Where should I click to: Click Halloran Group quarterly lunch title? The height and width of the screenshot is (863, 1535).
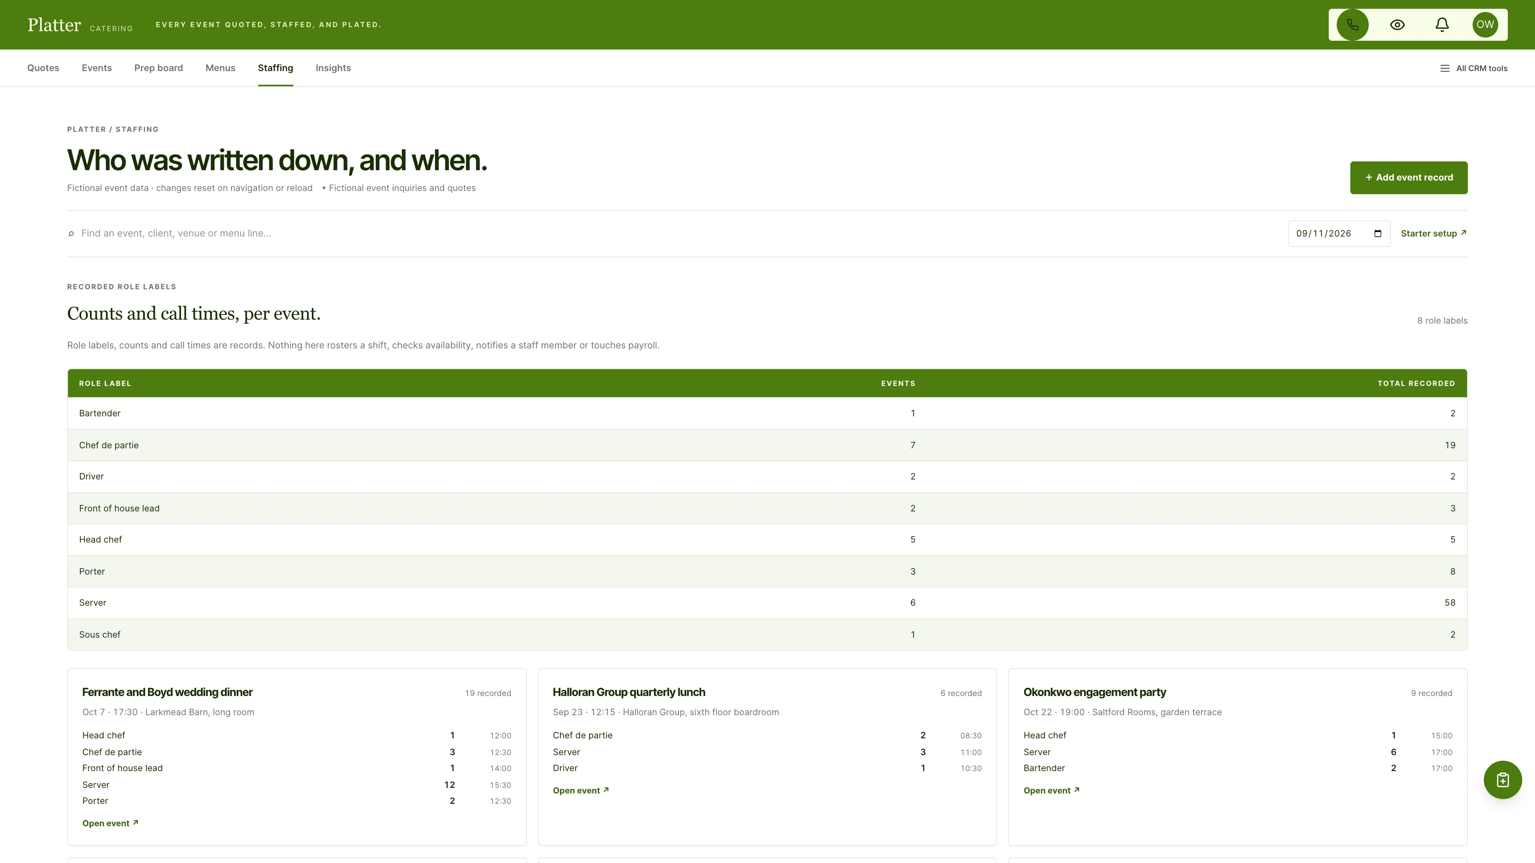629,692
